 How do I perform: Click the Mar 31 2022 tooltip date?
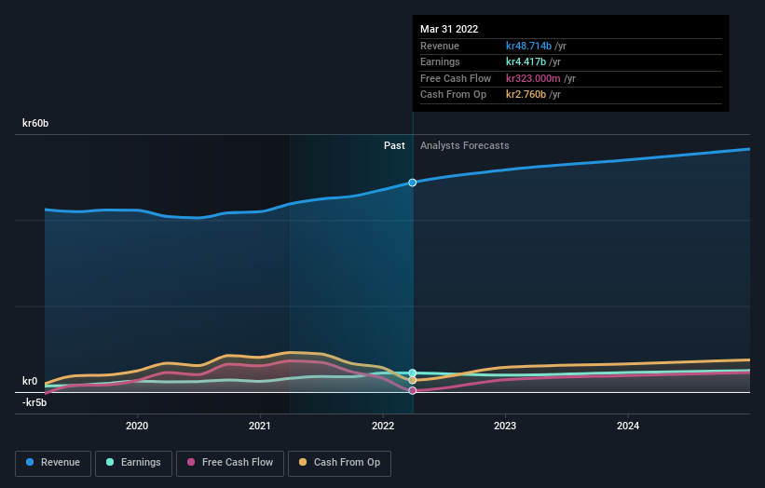point(449,29)
